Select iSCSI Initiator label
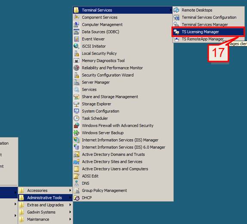 (94, 46)
